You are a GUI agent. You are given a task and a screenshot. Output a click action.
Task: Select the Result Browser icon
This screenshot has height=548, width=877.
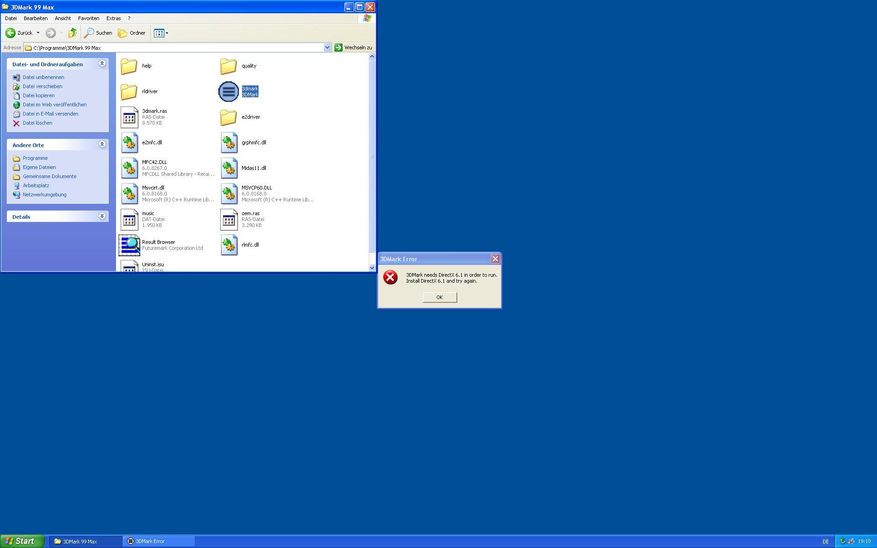click(x=129, y=245)
